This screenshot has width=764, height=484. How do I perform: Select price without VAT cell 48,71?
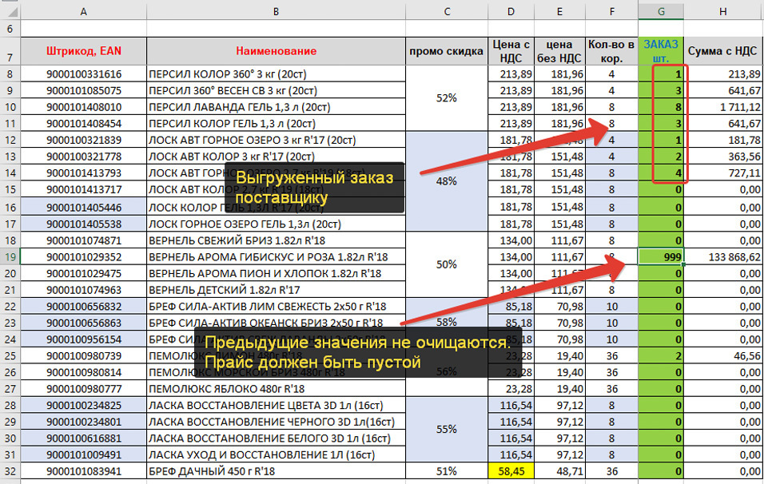pyautogui.click(x=559, y=471)
